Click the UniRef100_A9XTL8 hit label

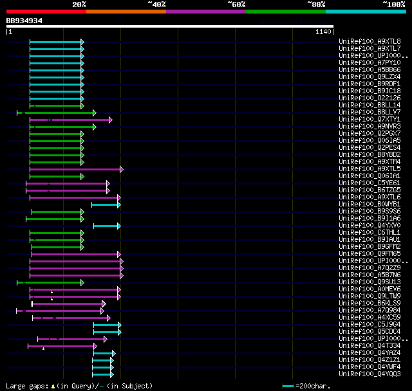pyautogui.click(x=370, y=41)
